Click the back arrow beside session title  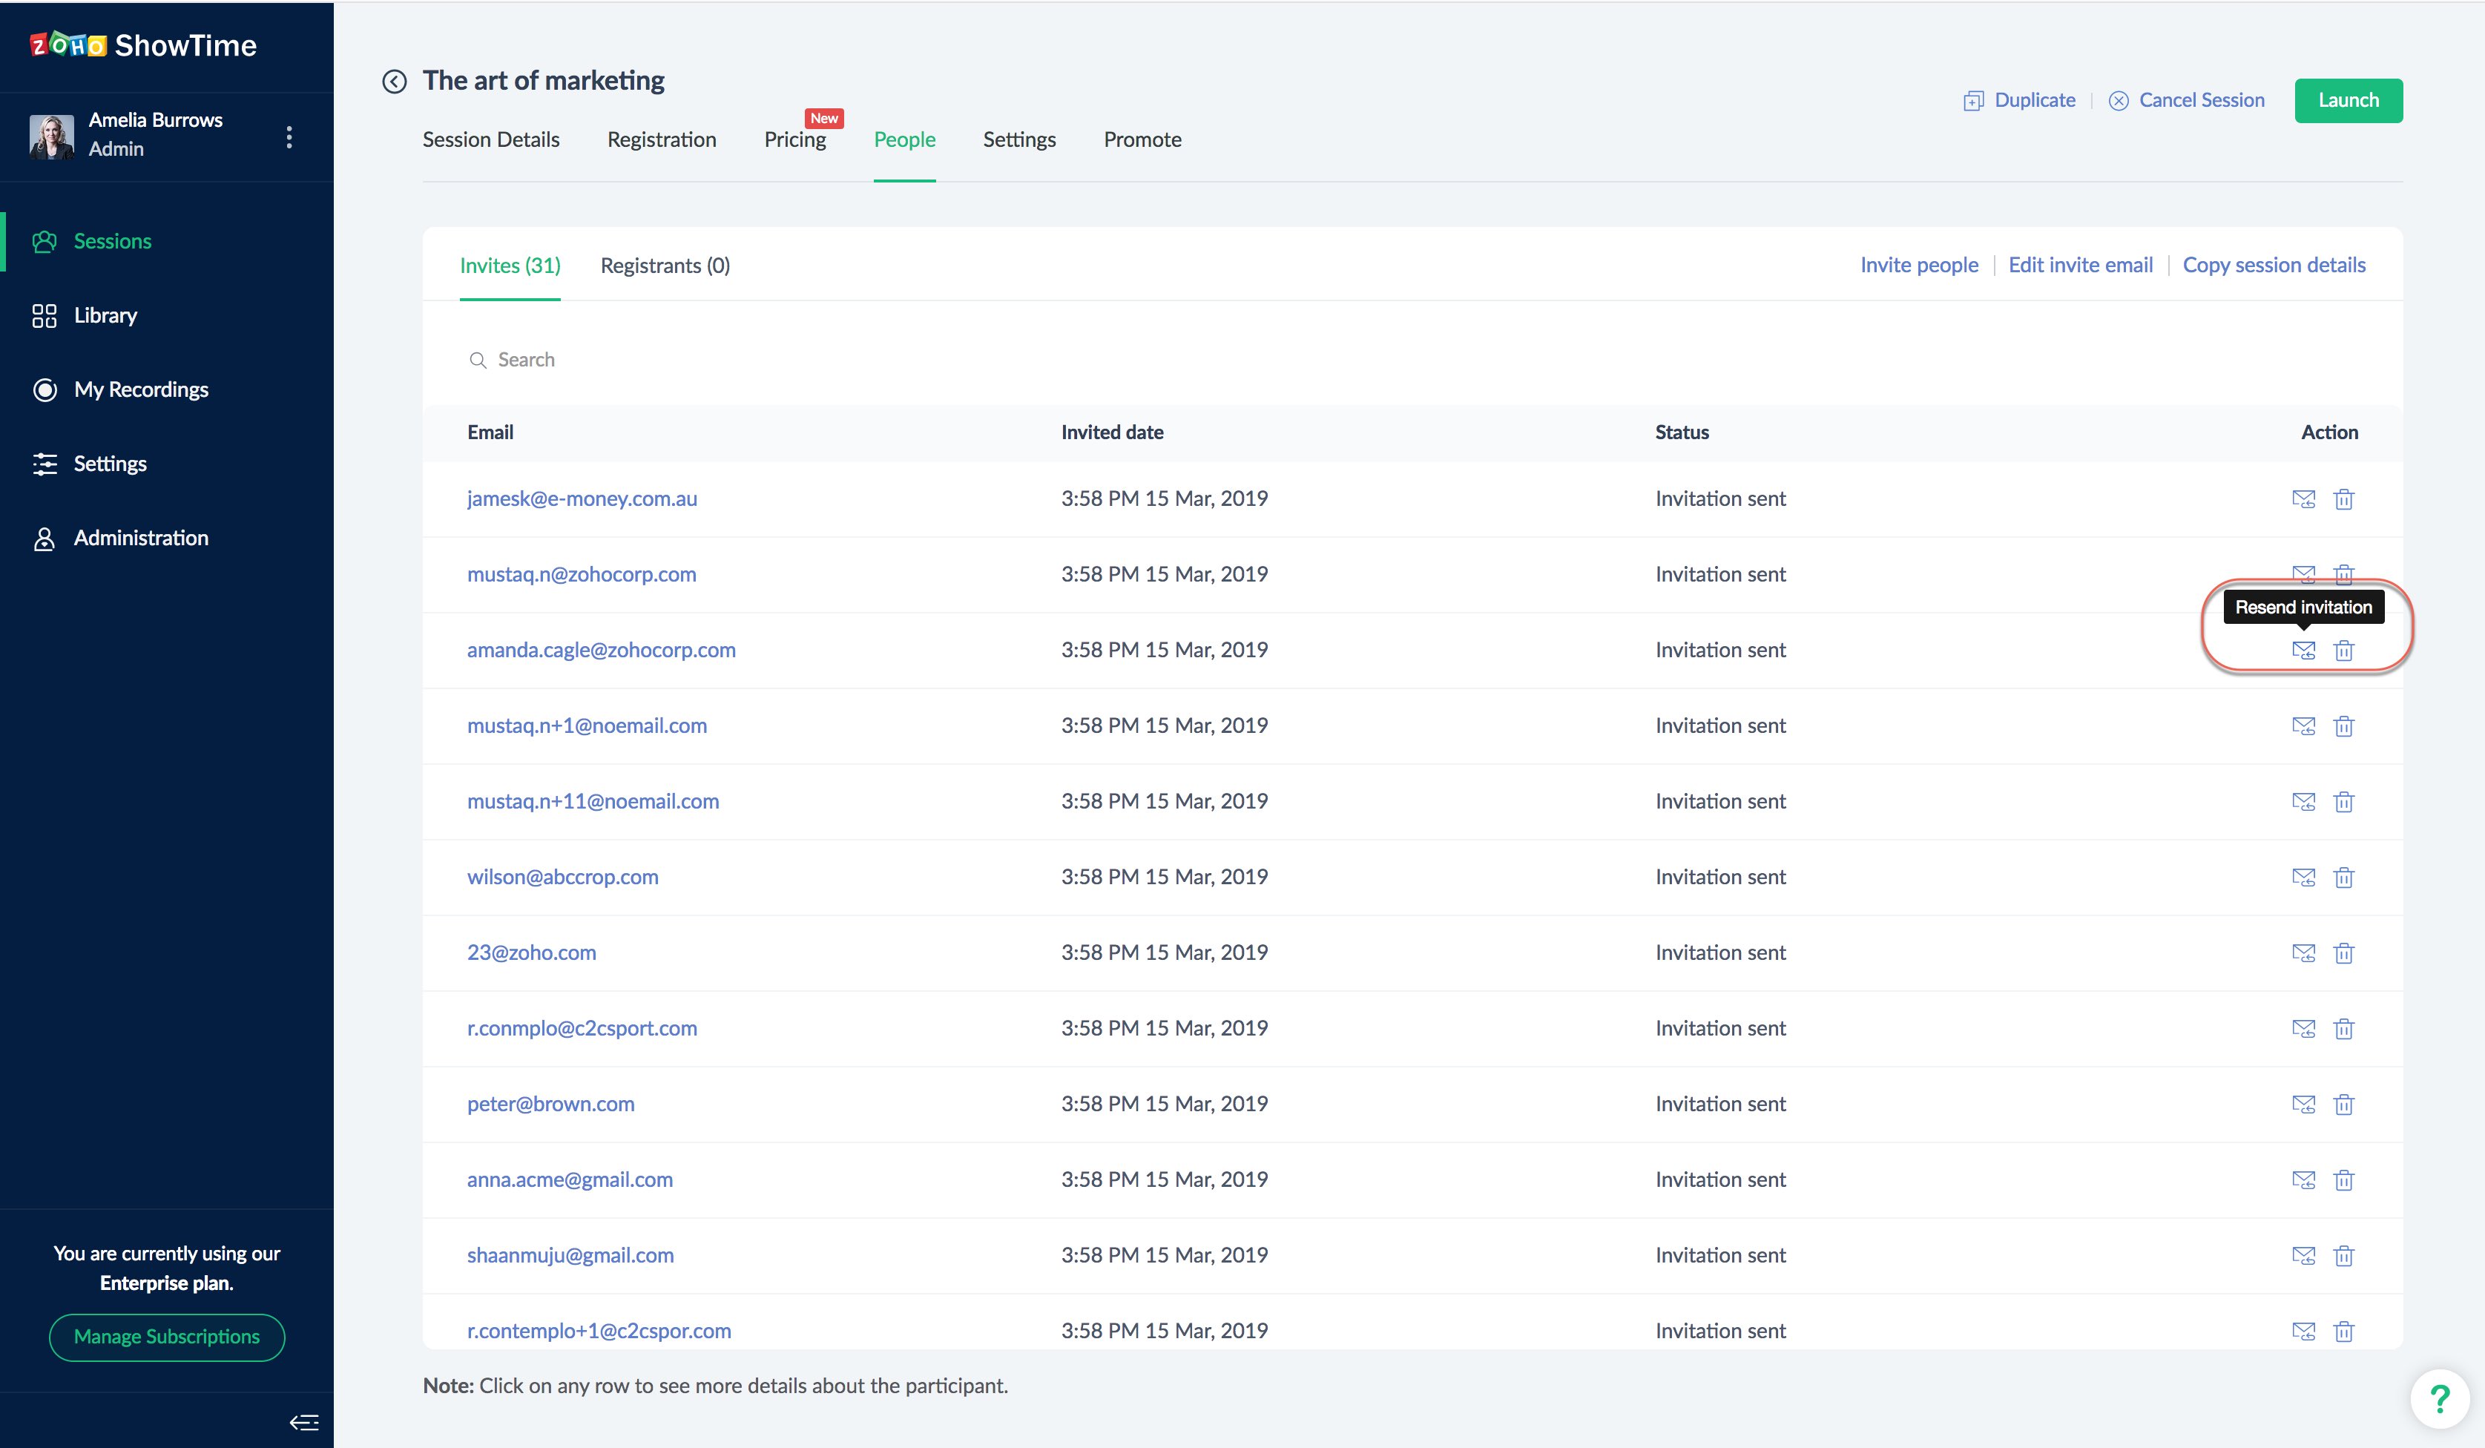click(395, 82)
